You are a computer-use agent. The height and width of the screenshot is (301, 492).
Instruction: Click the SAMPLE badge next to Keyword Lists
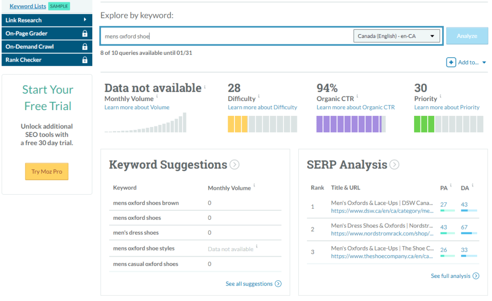pyautogui.click(x=59, y=6)
